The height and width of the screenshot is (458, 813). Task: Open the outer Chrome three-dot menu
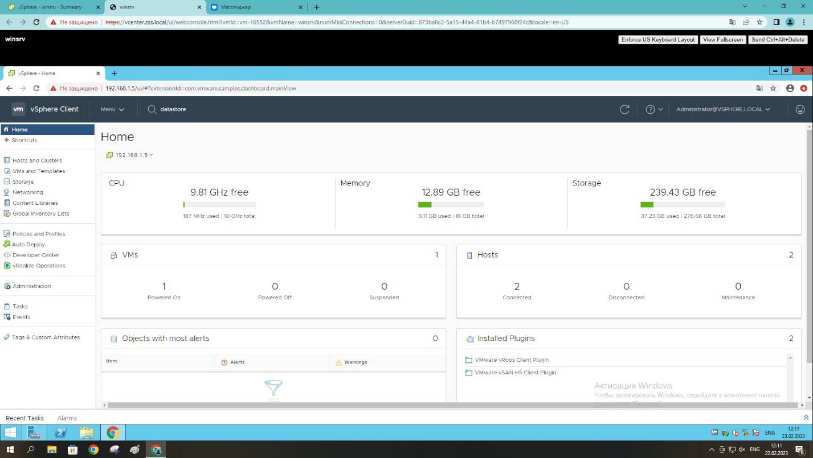point(803,22)
